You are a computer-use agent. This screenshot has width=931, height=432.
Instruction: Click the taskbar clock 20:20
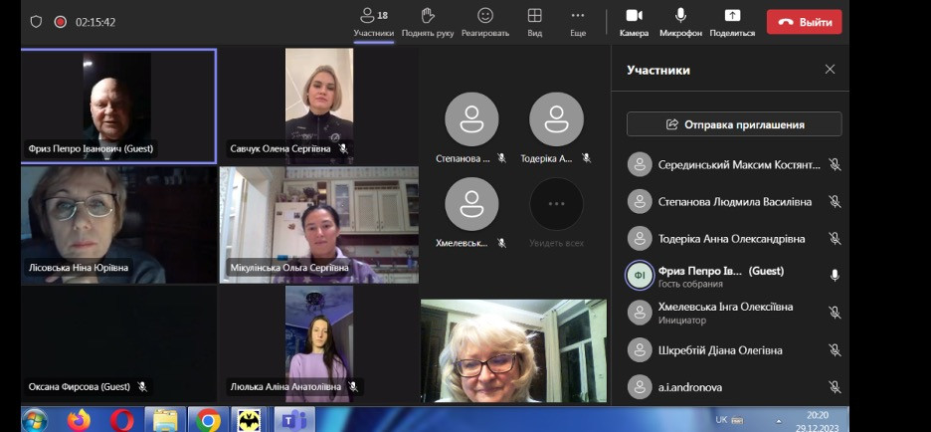[818, 415]
